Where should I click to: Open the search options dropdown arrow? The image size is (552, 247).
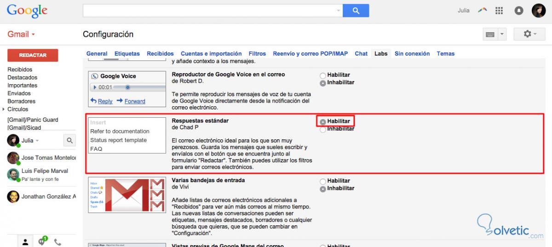click(339, 11)
